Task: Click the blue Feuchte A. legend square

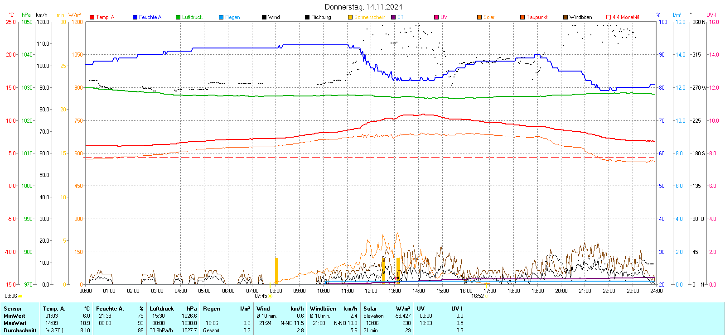Action: point(135,17)
